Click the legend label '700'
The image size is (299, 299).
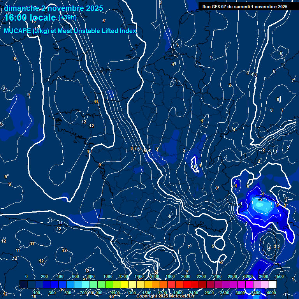coord(83,293)
